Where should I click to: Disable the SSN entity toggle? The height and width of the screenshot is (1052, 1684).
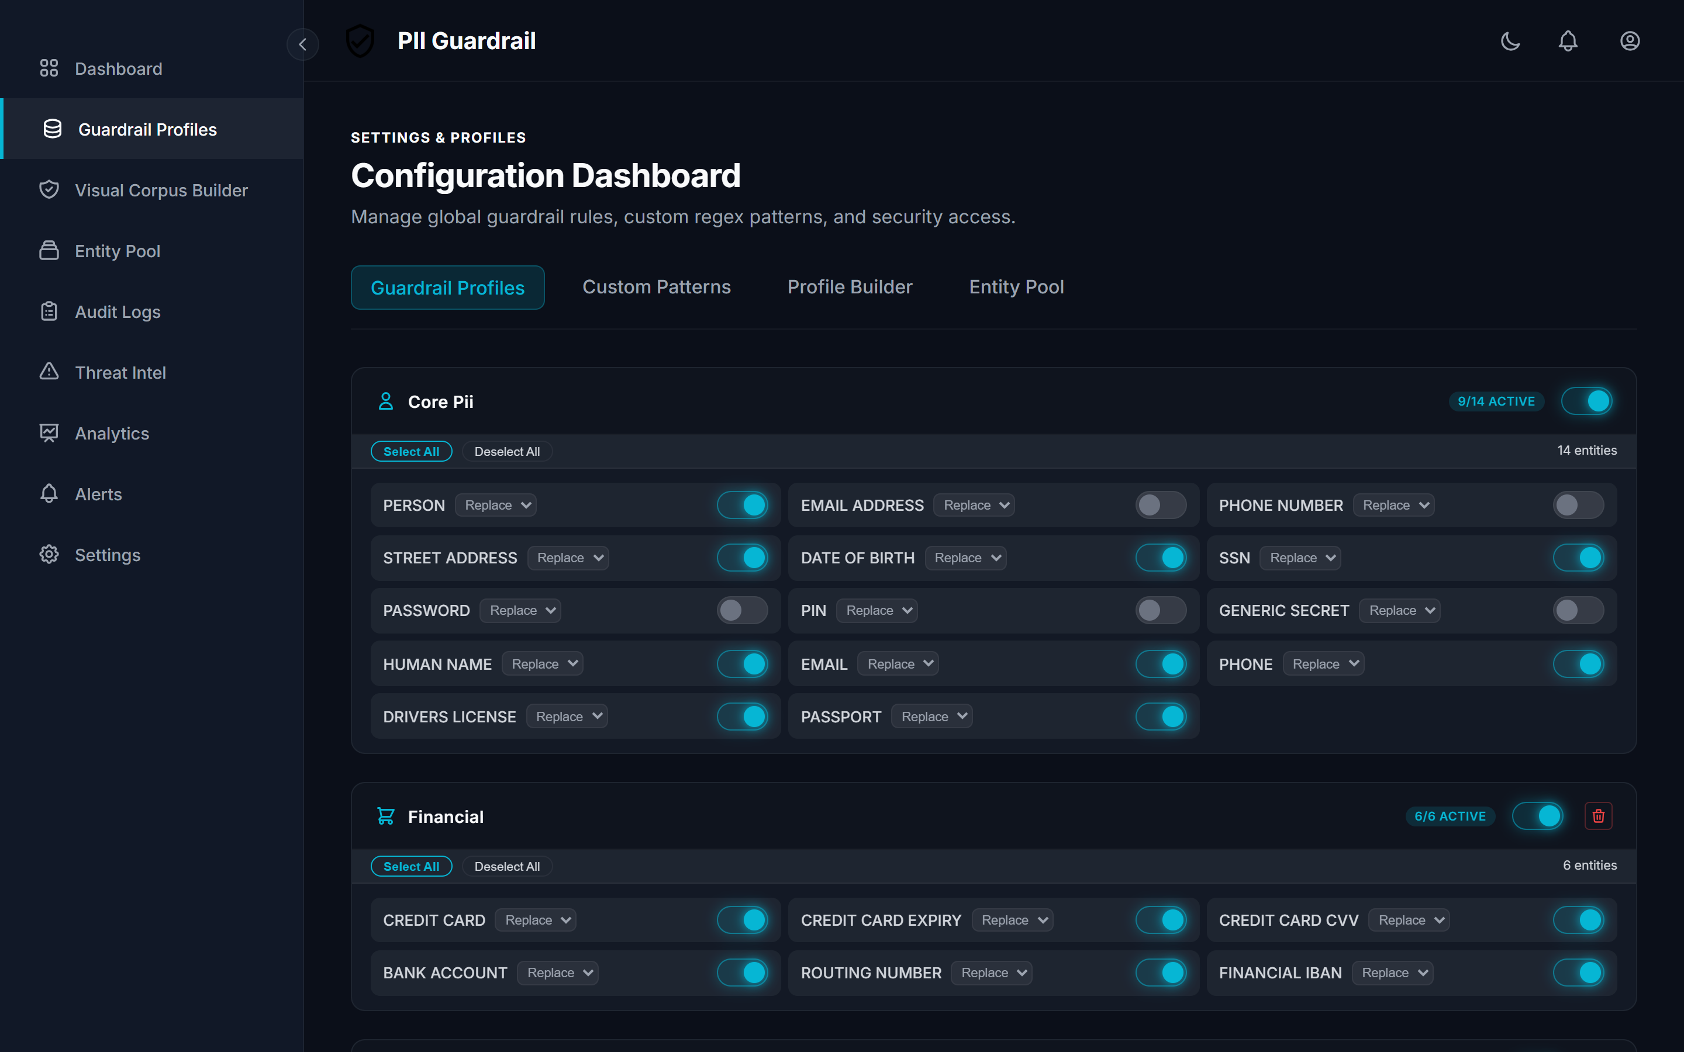(x=1578, y=558)
